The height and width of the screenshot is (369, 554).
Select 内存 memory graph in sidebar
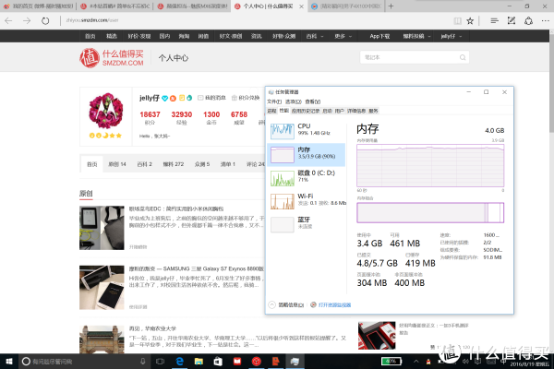click(x=306, y=154)
